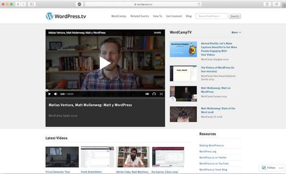Viewport: 286px width, 174px height.
Task: Click the small play icon in player controls
Action: tap(49, 94)
